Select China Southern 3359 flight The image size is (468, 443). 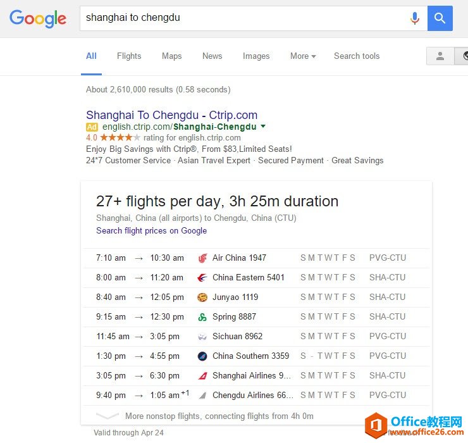pyautogui.click(x=250, y=356)
